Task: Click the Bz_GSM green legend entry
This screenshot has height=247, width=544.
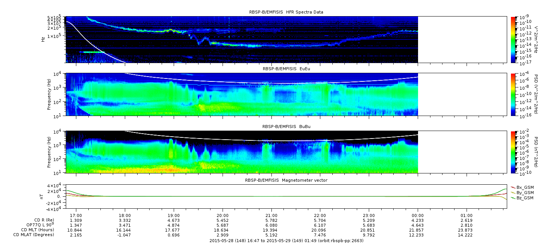Action: pyautogui.click(x=522, y=198)
